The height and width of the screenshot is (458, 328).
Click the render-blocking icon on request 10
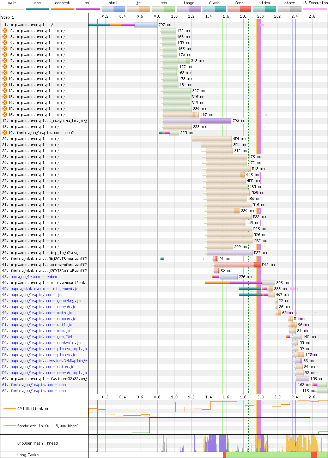[x=5, y=79]
